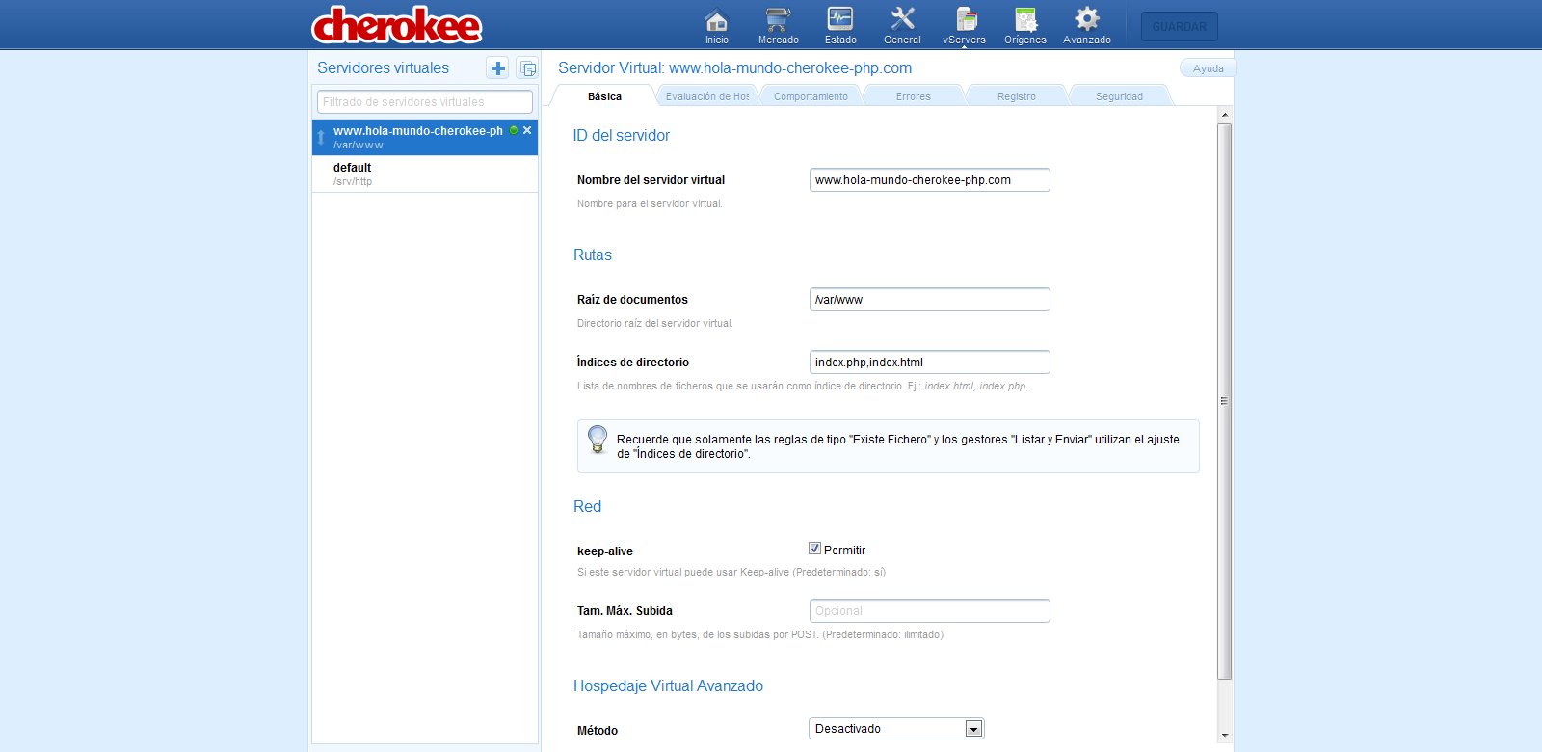Click the /srv/http path text
1542x752 pixels.
pos(353,181)
